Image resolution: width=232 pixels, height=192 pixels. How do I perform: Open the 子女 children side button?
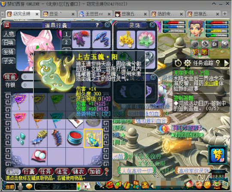[x=9, y=61]
